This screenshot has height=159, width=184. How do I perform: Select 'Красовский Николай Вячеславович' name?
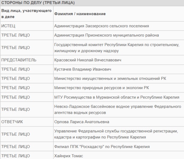(x=88, y=60)
